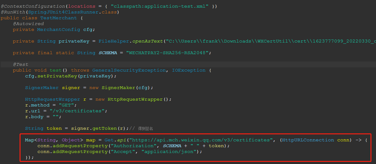Click the Get.api method call
Screen dimensions: 376x164
coord(115,140)
